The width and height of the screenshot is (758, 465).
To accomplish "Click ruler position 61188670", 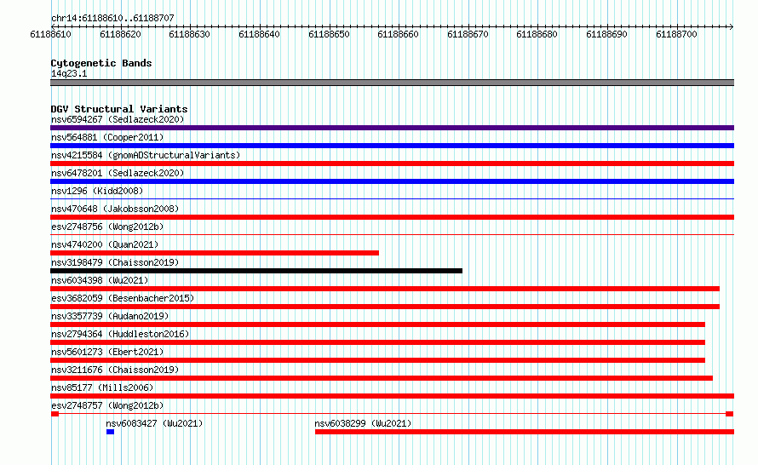I will coord(468,34).
